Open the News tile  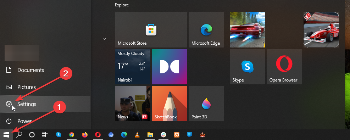pos(133,103)
